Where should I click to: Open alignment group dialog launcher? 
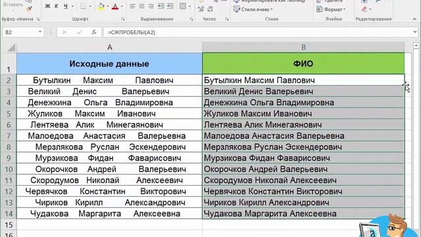191,19
